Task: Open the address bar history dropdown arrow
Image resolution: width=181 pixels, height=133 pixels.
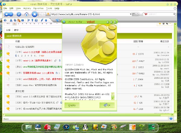Action: [131, 14]
